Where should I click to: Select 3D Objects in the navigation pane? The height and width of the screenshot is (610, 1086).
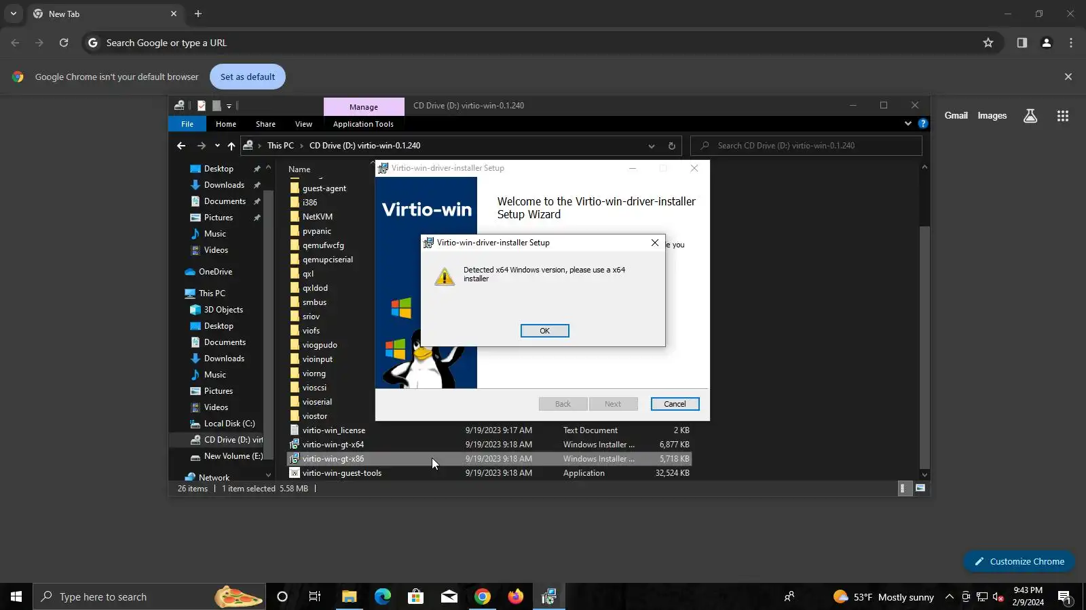point(223,310)
